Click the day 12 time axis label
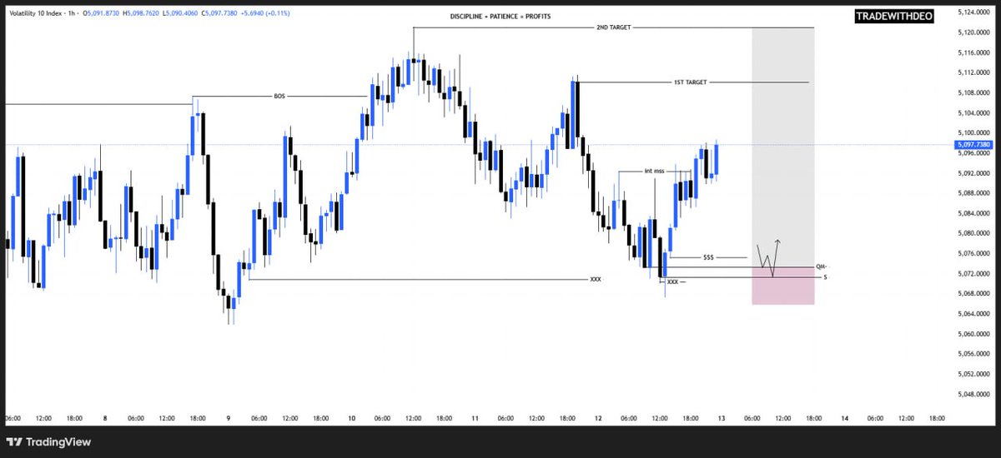Viewport: 1001px width, 458px height. (598, 419)
